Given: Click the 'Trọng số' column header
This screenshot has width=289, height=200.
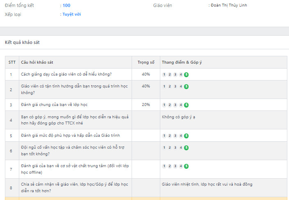Looking at the screenshot, I should (146, 62).
